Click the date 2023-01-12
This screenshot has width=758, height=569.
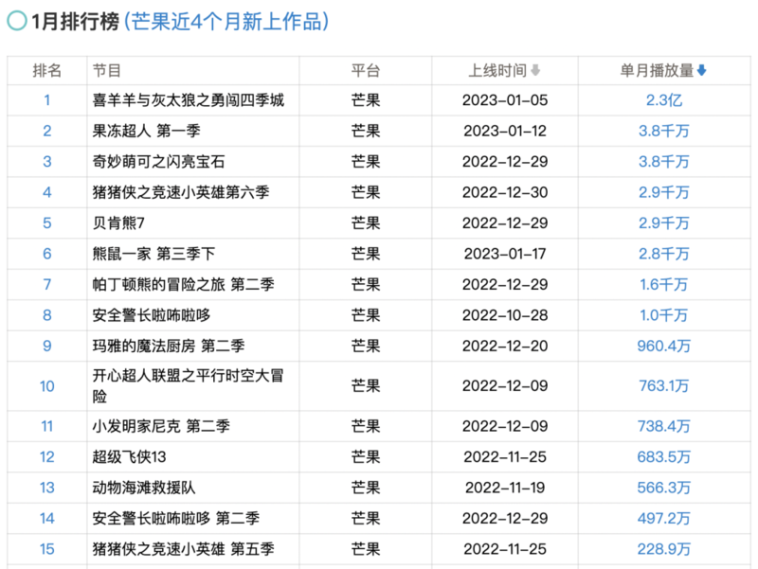(x=505, y=131)
